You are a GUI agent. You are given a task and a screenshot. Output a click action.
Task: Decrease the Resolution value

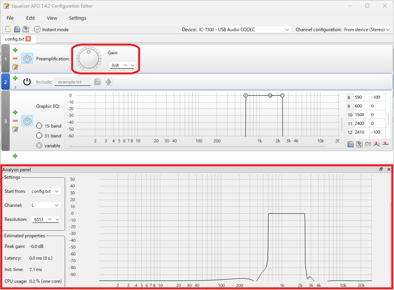click(57, 219)
